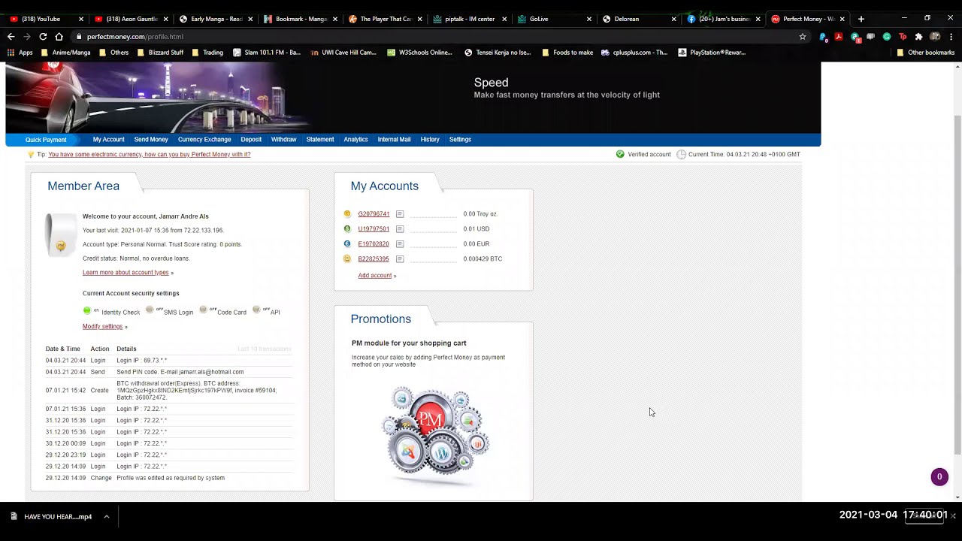Screen dimensions: 962x541
Task: Open the USD account U19797501 link
Action: [x=374, y=229]
